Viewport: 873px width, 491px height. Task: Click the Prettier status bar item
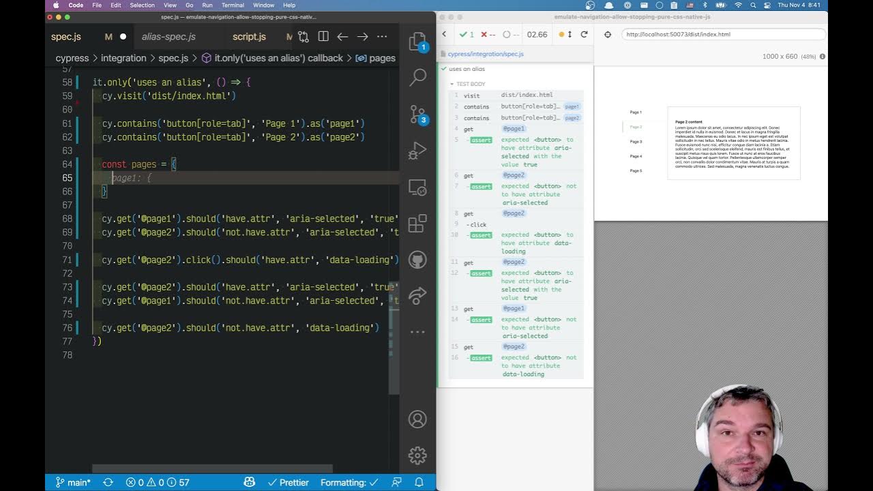288,482
